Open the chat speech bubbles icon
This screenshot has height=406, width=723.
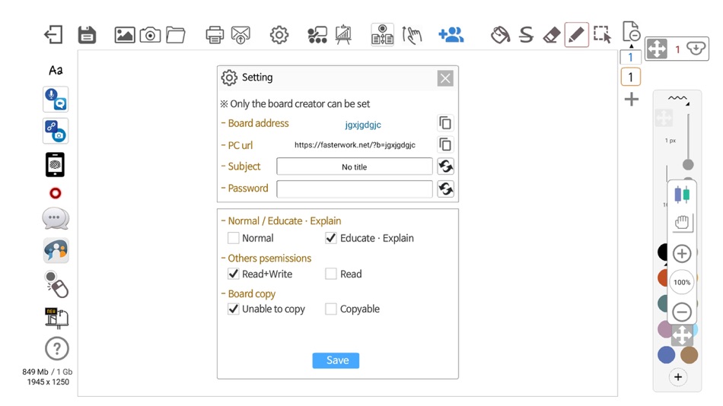point(56,218)
